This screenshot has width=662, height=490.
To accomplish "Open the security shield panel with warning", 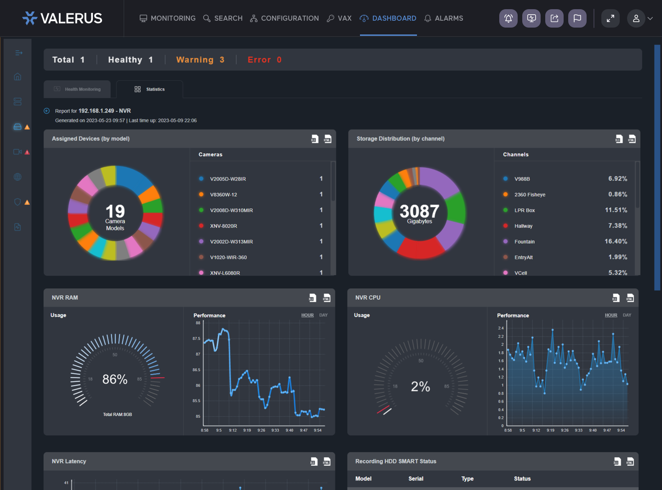I will coord(17,202).
